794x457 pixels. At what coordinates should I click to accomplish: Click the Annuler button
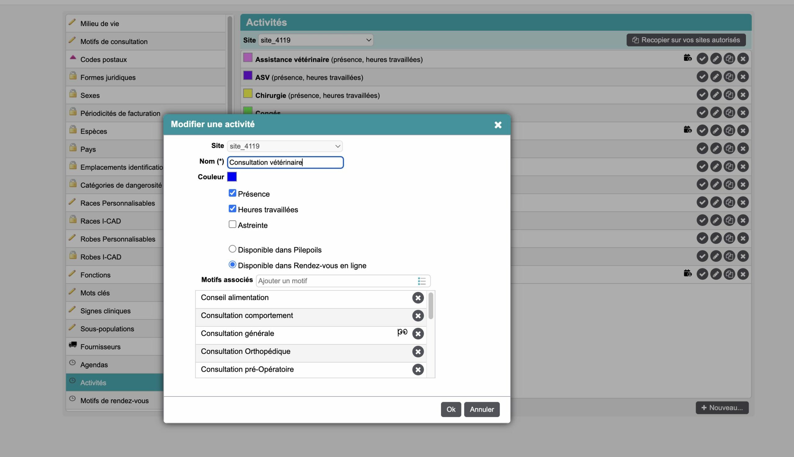tap(482, 410)
